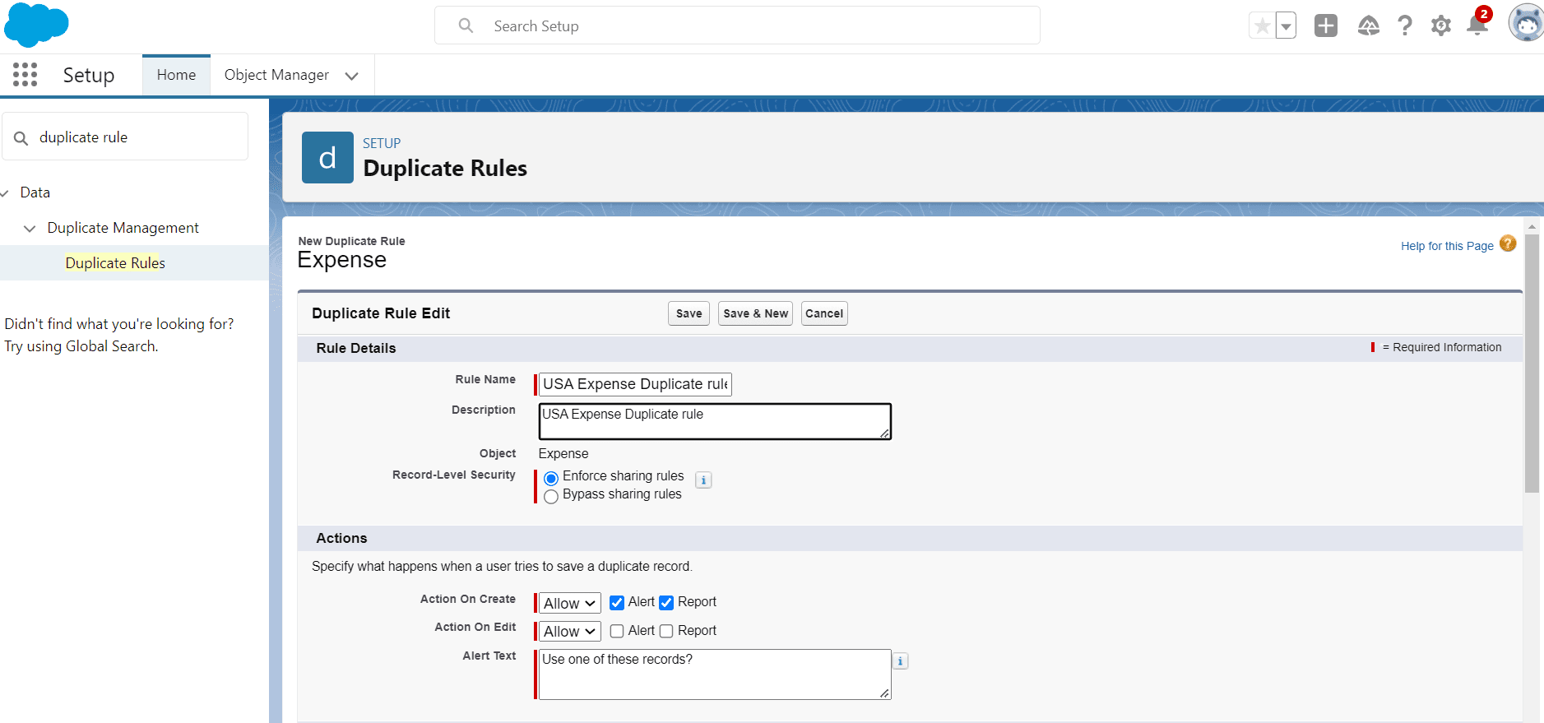This screenshot has height=723, width=1544.
Task: Click the Salesforce cloud logo
Action: tap(36, 25)
